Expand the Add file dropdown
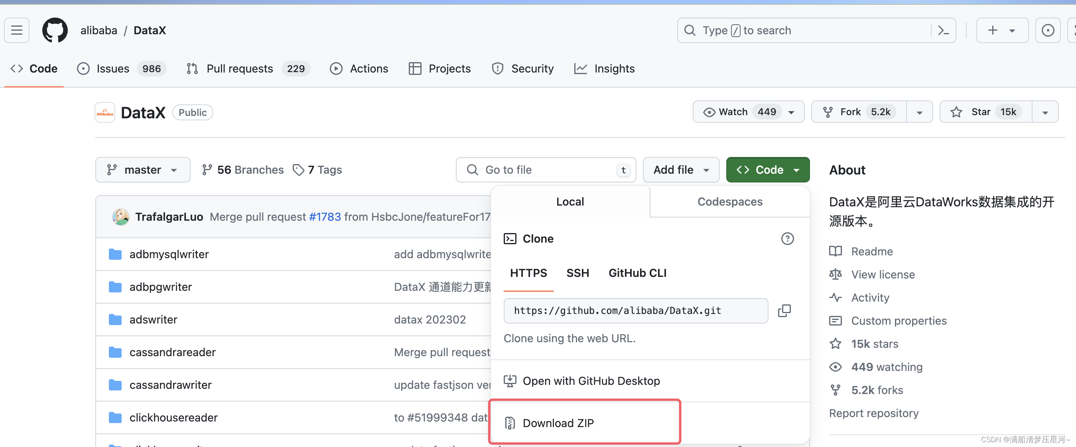 coord(681,170)
